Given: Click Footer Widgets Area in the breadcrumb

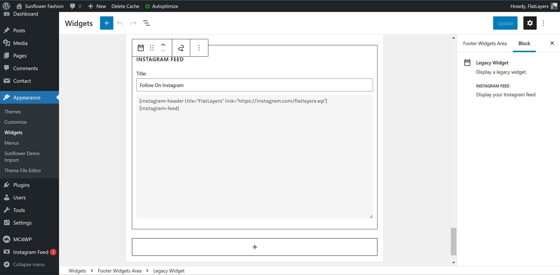Looking at the screenshot, I should tap(120, 271).
